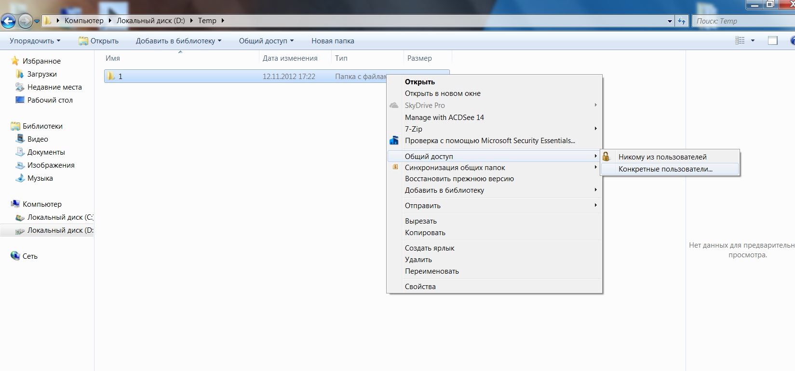Click the Forward navigation arrow
Image resolution: width=795 pixels, height=371 pixels.
(x=25, y=21)
